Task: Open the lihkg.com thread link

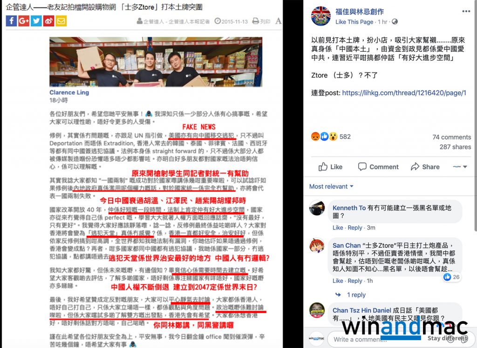Action: click(x=404, y=93)
